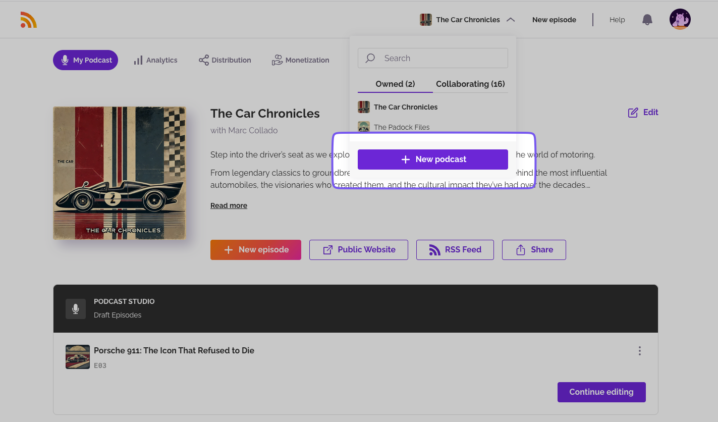Switch to the Monetization tab
Image resolution: width=718 pixels, height=422 pixels.
click(x=300, y=60)
